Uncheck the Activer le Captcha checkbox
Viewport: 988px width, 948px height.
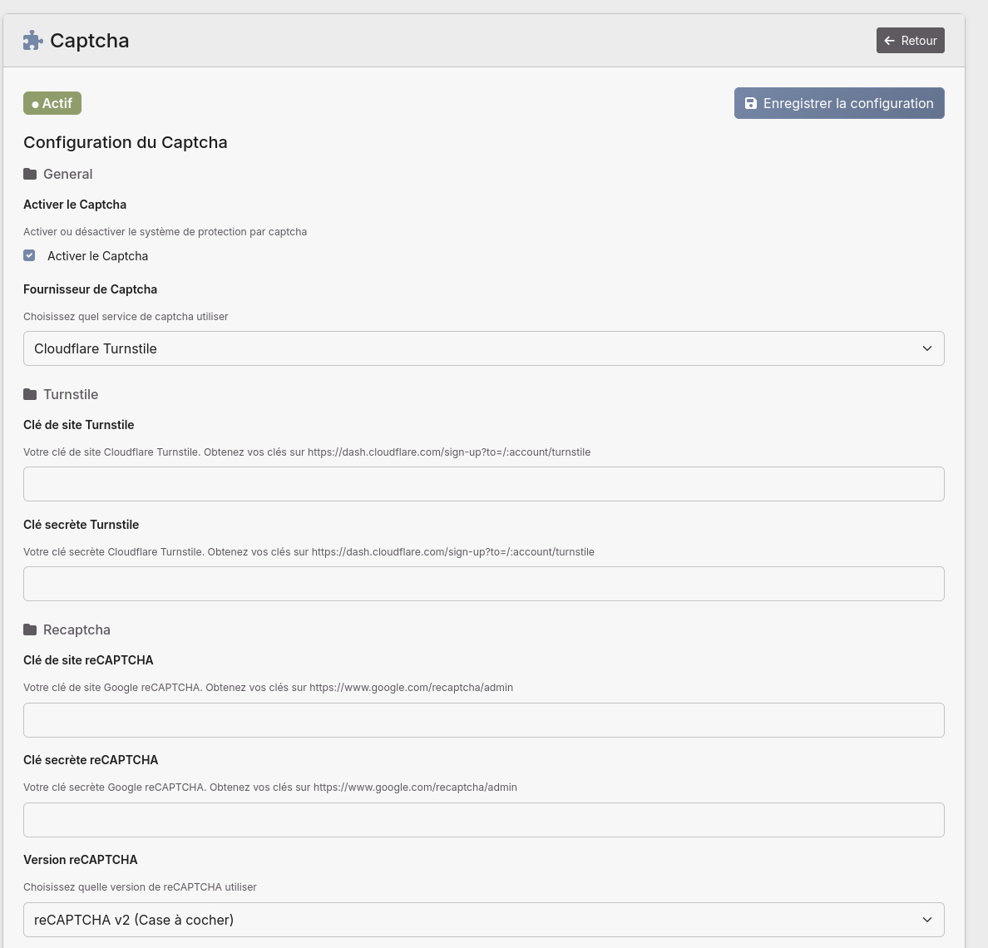click(30, 255)
